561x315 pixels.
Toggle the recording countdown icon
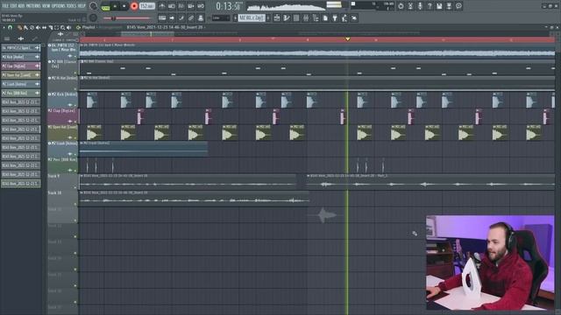point(181,6)
